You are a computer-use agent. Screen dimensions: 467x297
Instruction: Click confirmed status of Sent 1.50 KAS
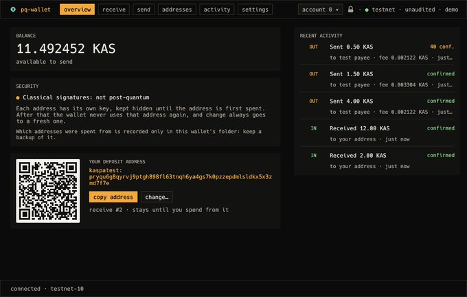(441, 74)
